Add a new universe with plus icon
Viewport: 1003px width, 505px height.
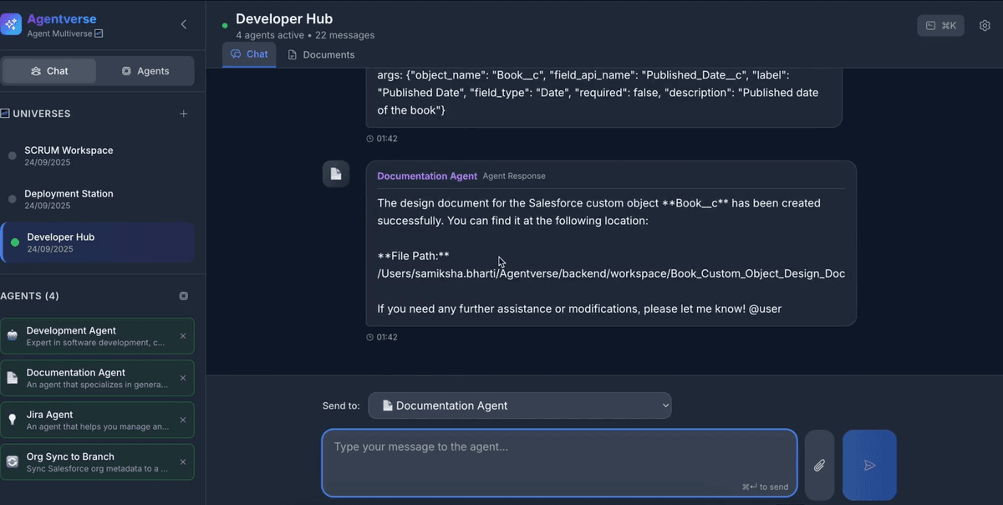[184, 114]
